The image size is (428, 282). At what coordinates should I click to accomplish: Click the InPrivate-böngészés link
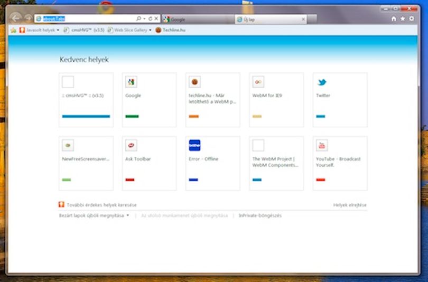[260, 215]
